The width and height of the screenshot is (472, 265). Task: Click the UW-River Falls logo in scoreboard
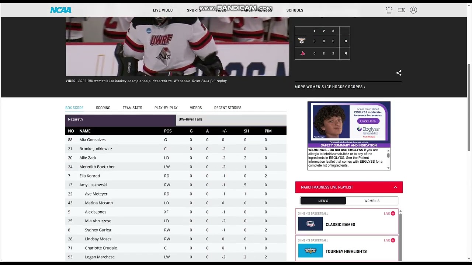tap(302, 53)
